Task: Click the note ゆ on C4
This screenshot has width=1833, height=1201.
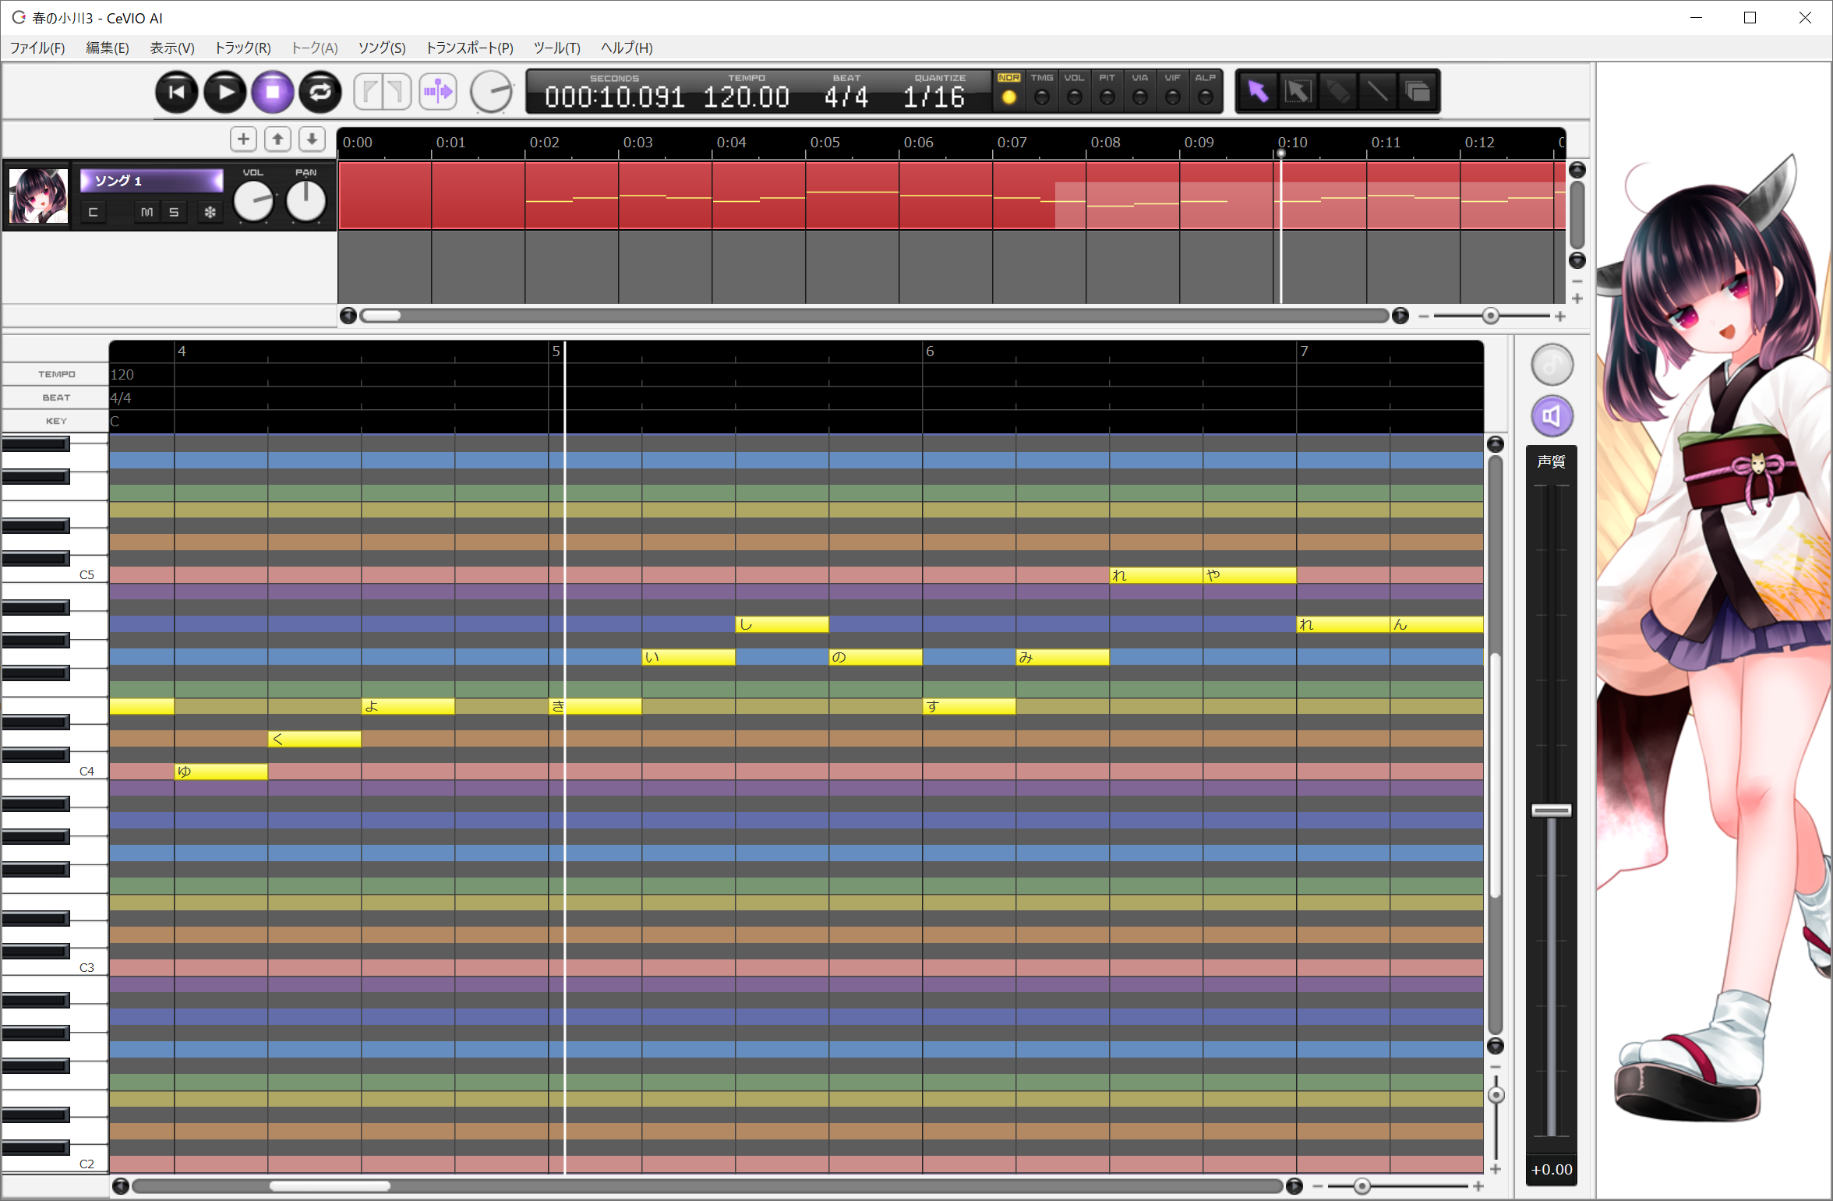Action: (x=221, y=772)
